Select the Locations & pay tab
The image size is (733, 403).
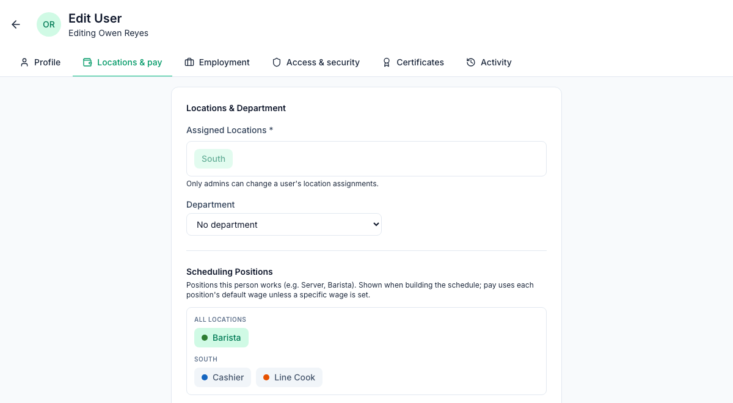[122, 62]
